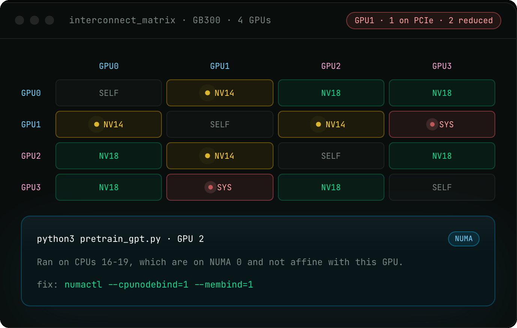The height and width of the screenshot is (328, 517).
Task: Click the numactl --cpunodebind=1 fix command
Action: (x=159, y=285)
